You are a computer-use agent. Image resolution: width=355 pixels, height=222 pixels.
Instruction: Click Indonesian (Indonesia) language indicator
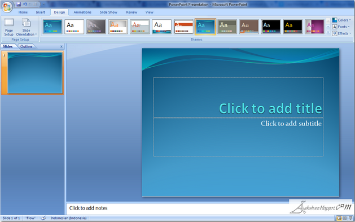(68, 218)
